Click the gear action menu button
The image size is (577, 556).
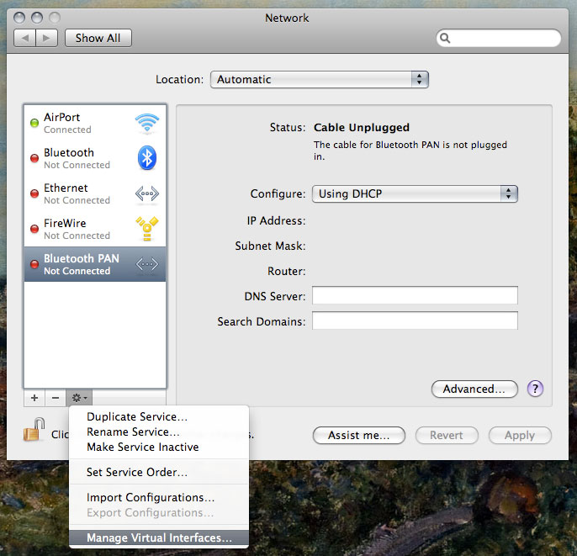tap(79, 398)
